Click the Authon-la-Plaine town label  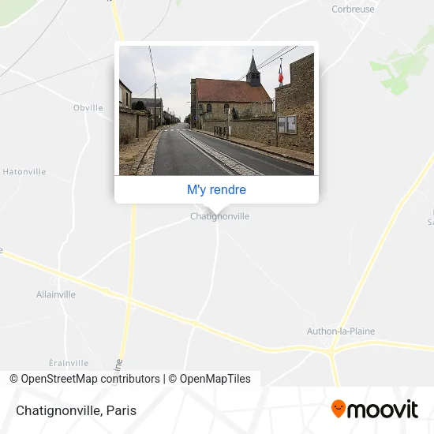pyautogui.click(x=341, y=331)
